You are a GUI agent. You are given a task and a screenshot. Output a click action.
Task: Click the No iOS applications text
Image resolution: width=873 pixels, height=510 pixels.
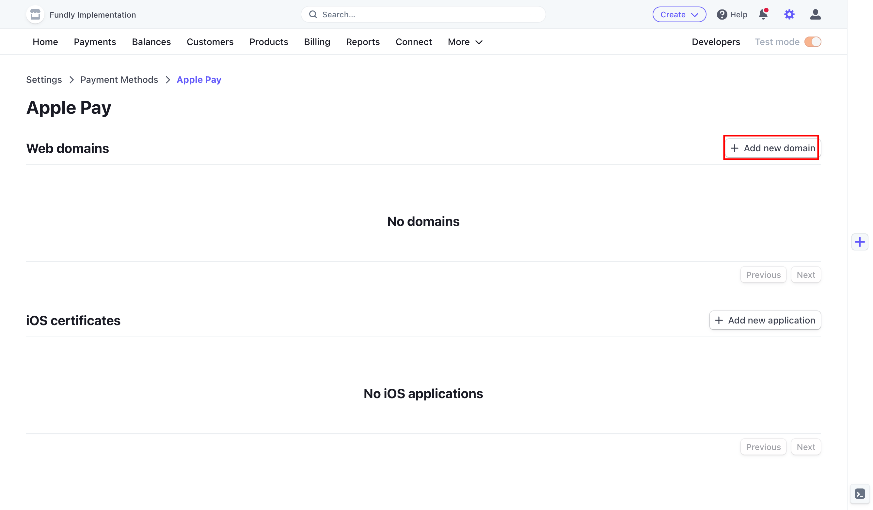tap(423, 394)
